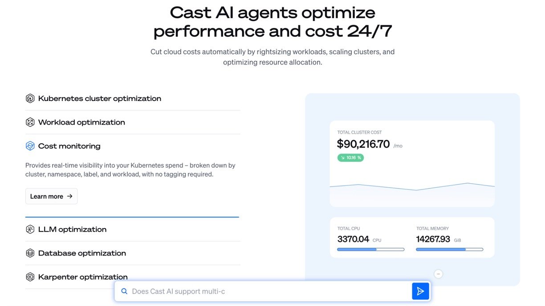Click the Cost monitoring icon
Screen dimensions: 545x306
[30, 146]
